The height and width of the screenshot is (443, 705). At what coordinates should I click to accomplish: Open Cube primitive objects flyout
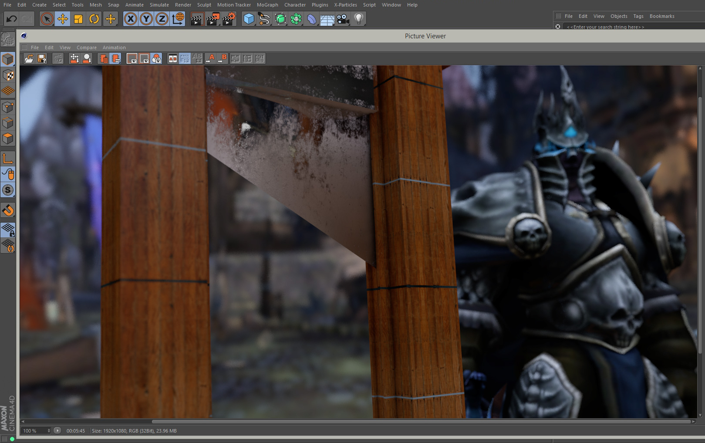click(x=249, y=19)
